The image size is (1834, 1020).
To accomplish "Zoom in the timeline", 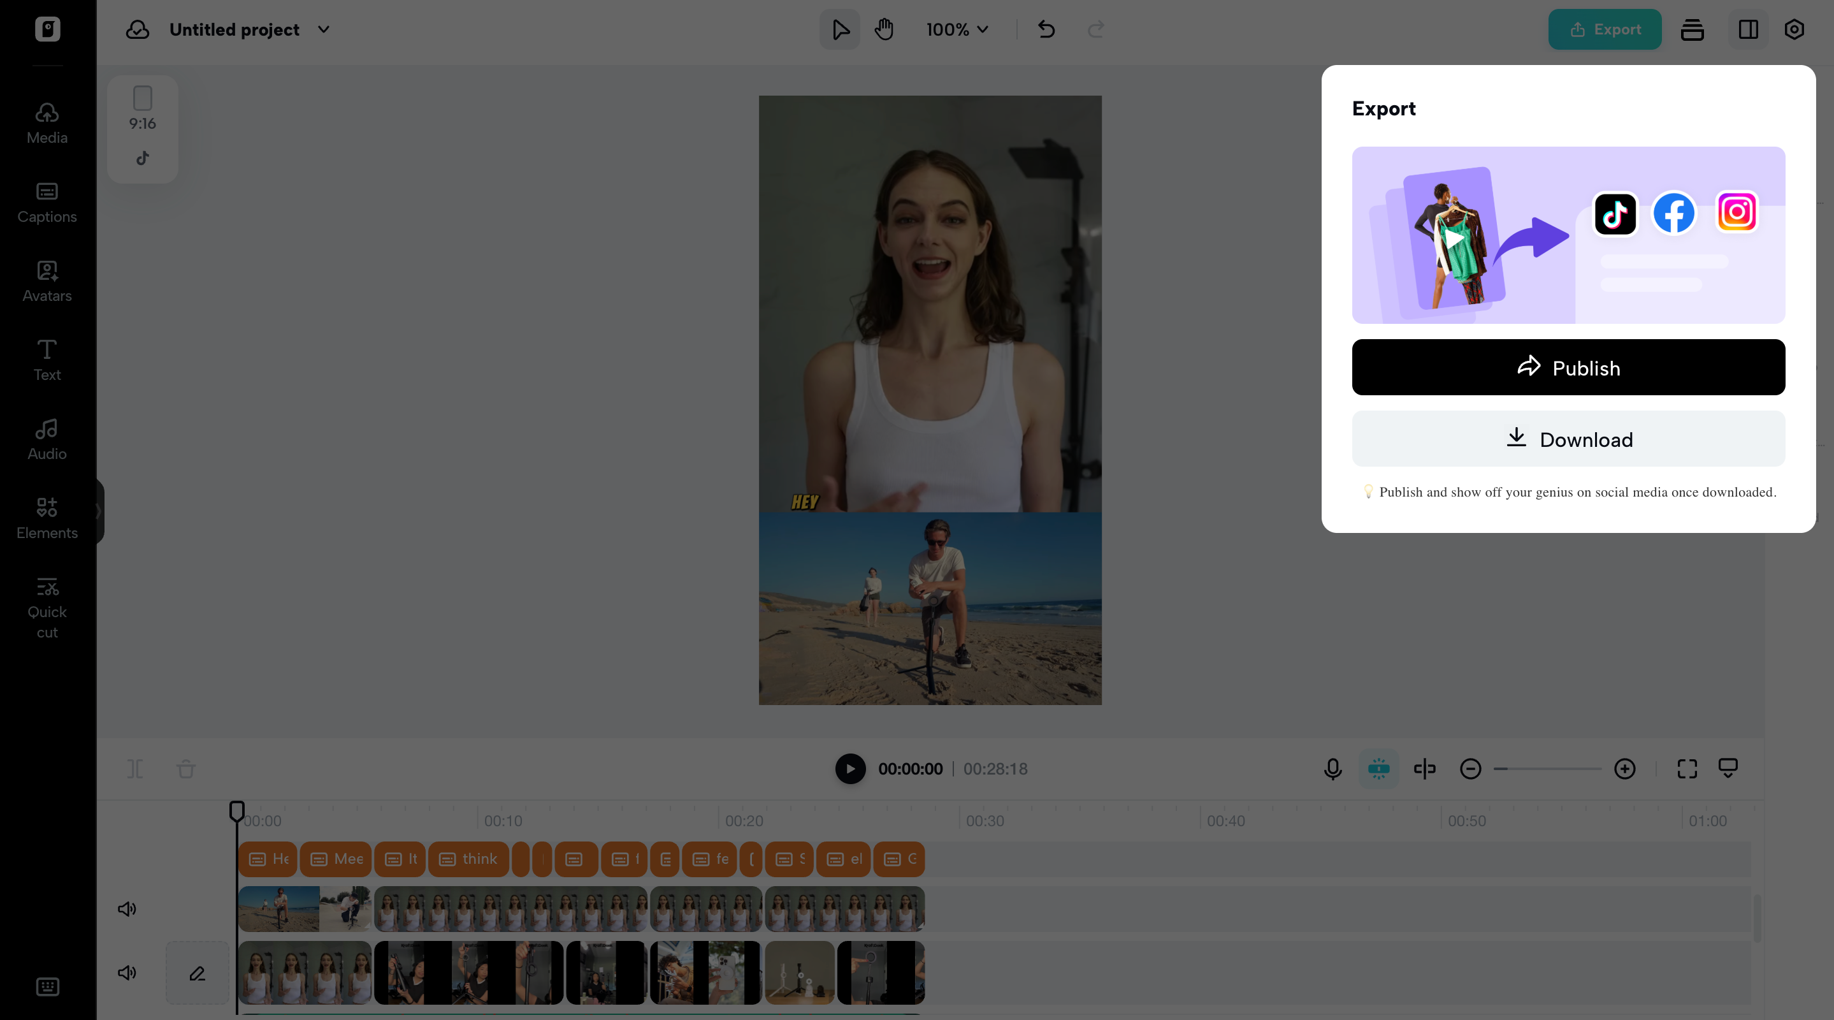I will [1625, 769].
